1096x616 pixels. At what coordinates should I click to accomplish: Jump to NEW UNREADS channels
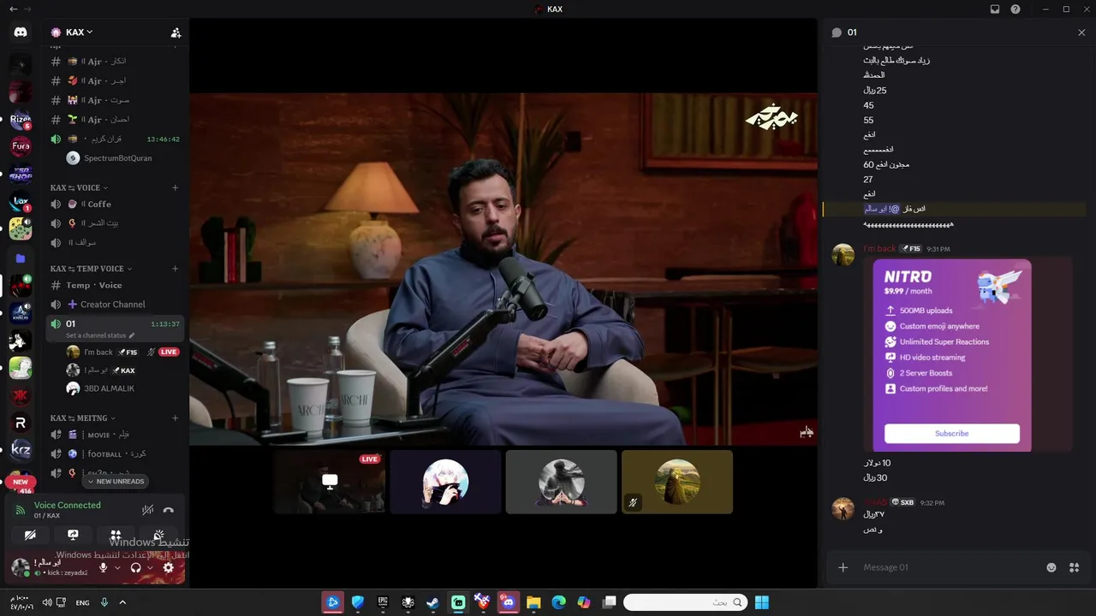point(116,482)
